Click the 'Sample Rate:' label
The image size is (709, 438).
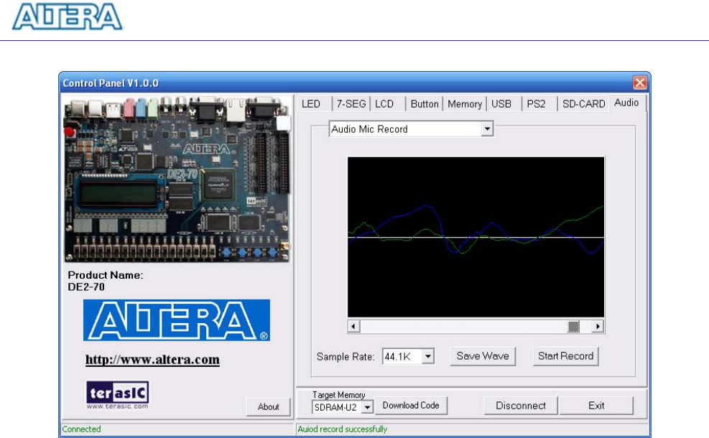tap(346, 357)
